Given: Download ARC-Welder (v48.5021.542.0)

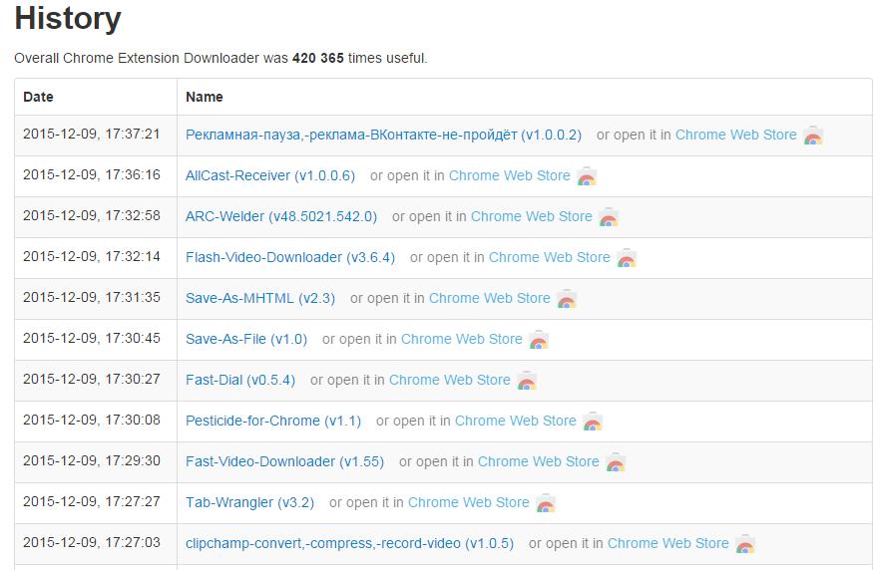Looking at the screenshot, I should click(281, 216).
